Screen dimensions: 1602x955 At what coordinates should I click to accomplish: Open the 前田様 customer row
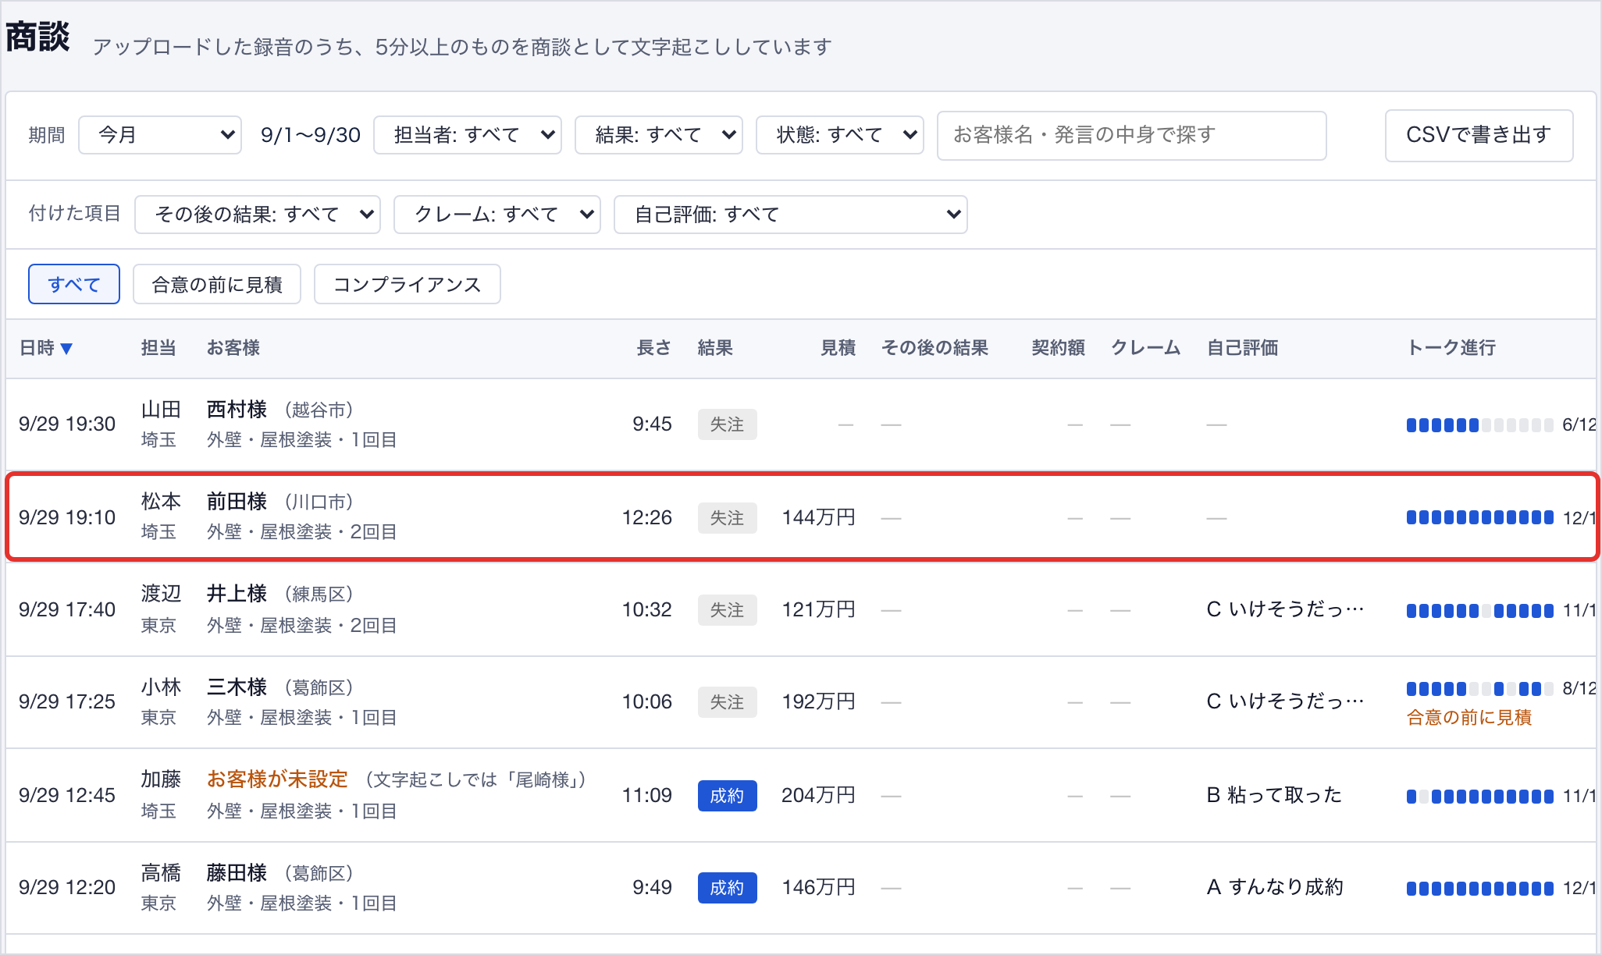(x=801, y=517)
